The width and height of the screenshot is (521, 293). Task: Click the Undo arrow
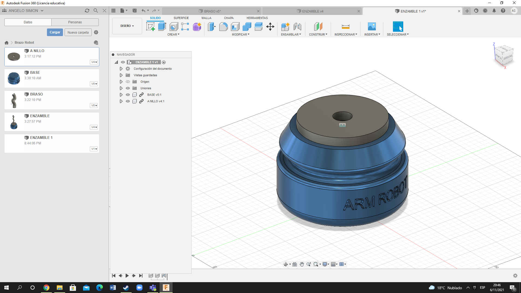[x=143, y=11]
